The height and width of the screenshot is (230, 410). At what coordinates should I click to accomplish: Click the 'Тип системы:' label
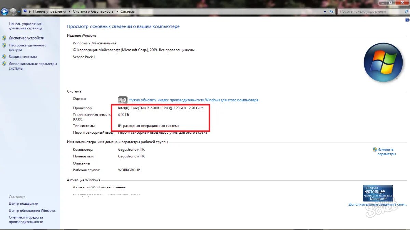[84, 126]
